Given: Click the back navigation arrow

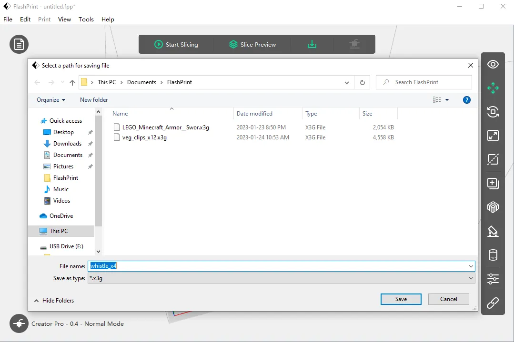Looking at the screenshot, I should point(37,82).
